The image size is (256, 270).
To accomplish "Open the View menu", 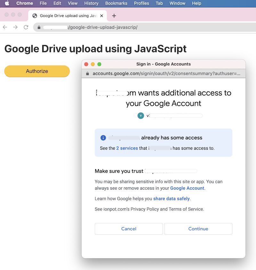I will point(73,3).
